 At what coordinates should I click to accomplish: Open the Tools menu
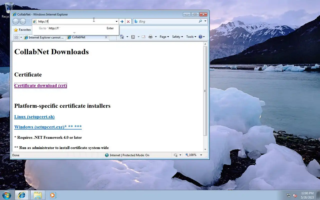[191, 37]
